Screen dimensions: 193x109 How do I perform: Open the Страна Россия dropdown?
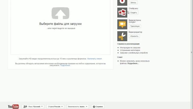pos(55,107)
